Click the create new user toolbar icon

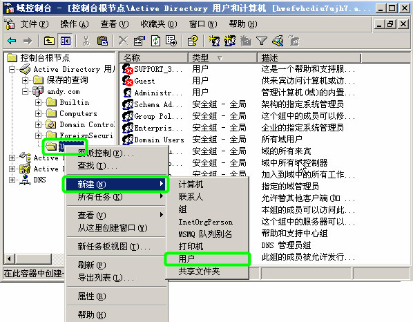[214, 41]
